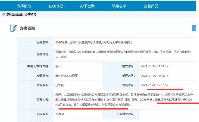Open the 结果公示 navigation tab
The image size is (199, 122).
coord(119,6)
